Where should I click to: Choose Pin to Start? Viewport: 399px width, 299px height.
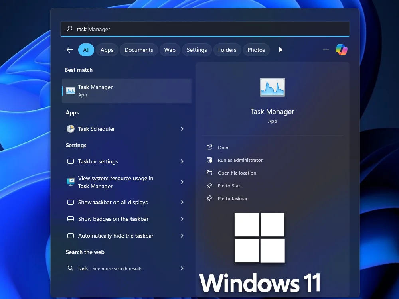230,186
